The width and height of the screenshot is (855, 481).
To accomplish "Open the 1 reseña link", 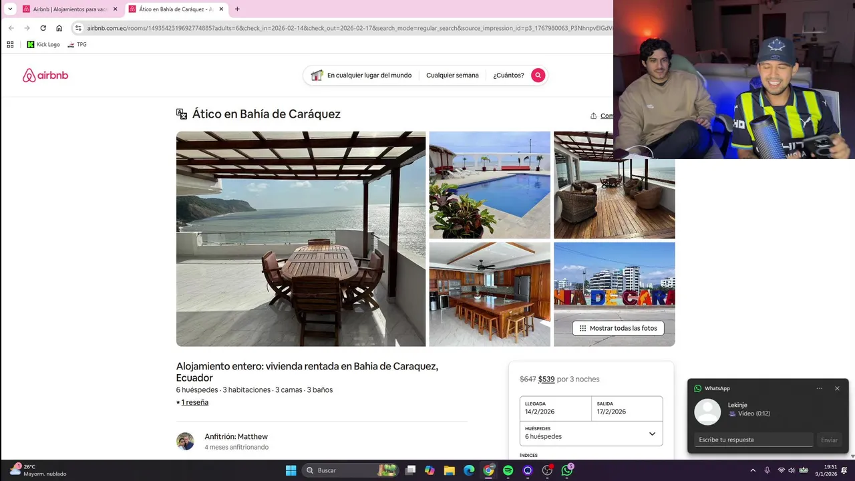I will click(x=195, y=402).
